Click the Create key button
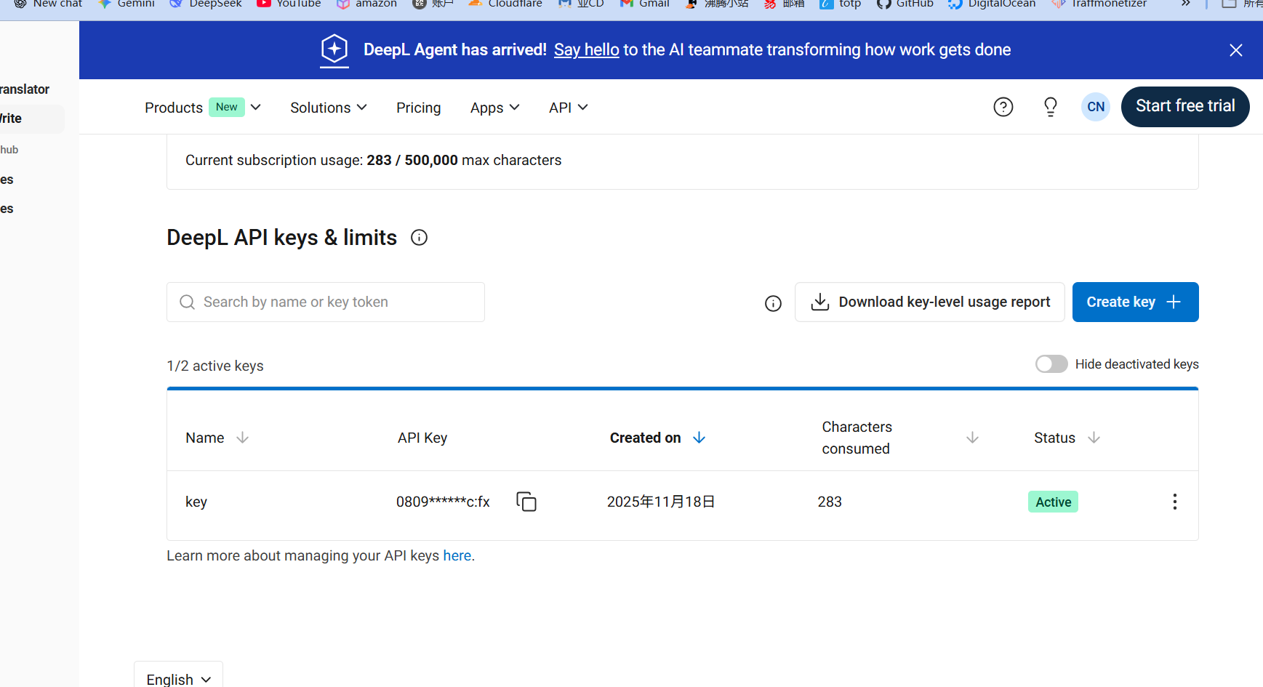This screenshot has width=1263, height=687. tap(1134, 302)
